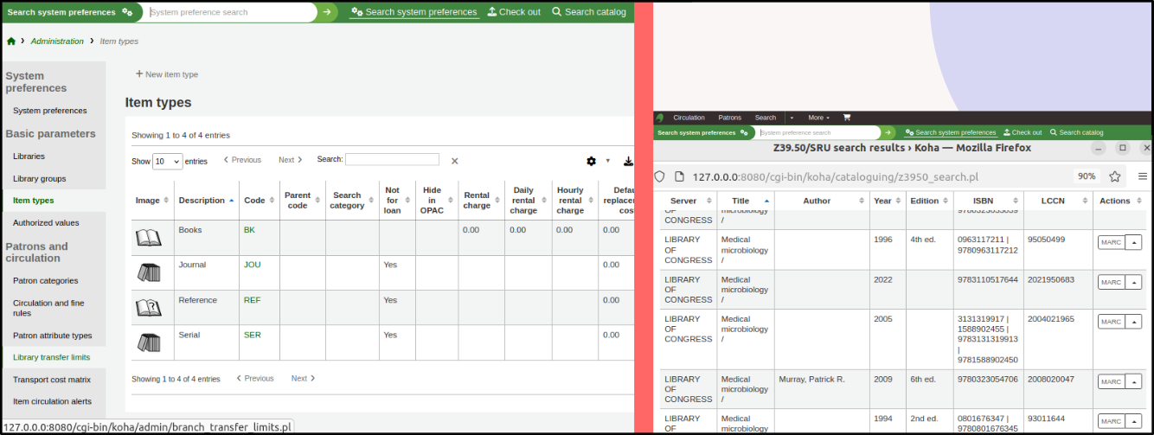Click the Check out link in left header
This screenshot has height=435, width=1154.
coord(514,12)
